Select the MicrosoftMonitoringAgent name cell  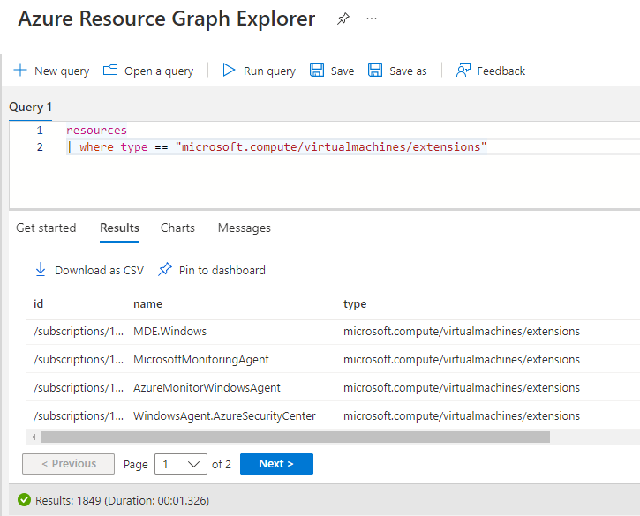[200, 359]
